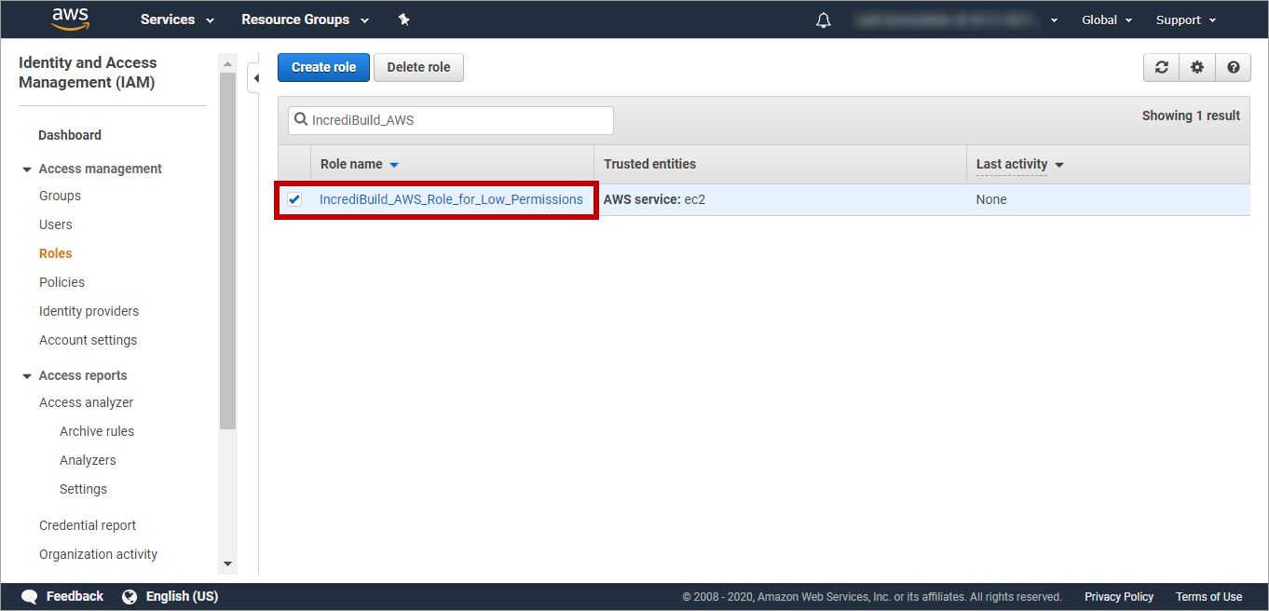Image resolution: width=1269 pixels, height=611 pixels.
Task: Open Policies in the sidebar
Action: [x=61, y=282]
